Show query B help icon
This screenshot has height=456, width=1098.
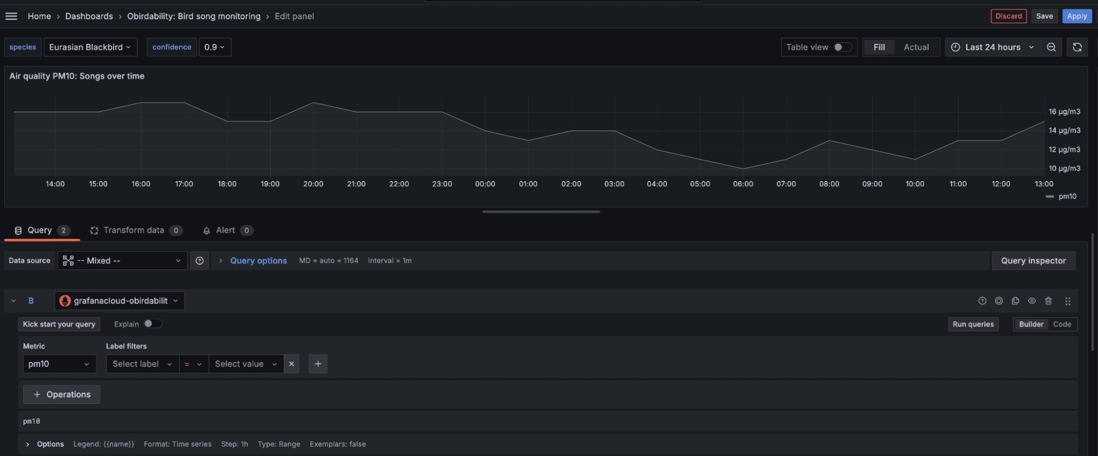click(982, 301)
